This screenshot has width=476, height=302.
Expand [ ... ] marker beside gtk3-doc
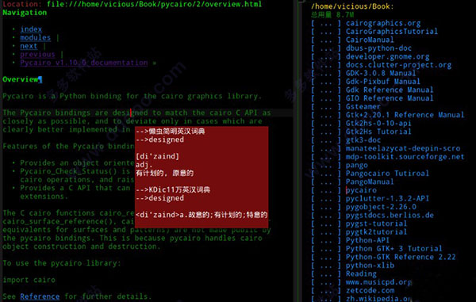click(x=326, y=140)
